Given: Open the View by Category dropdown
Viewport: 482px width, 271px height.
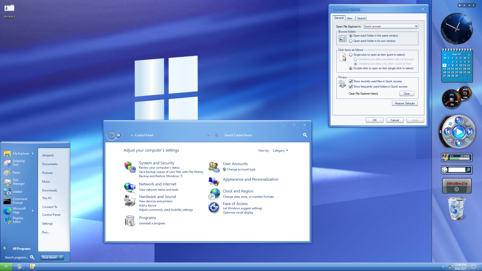Looking at the screenshot, I should pyautogui.click(x=280, y=151).
